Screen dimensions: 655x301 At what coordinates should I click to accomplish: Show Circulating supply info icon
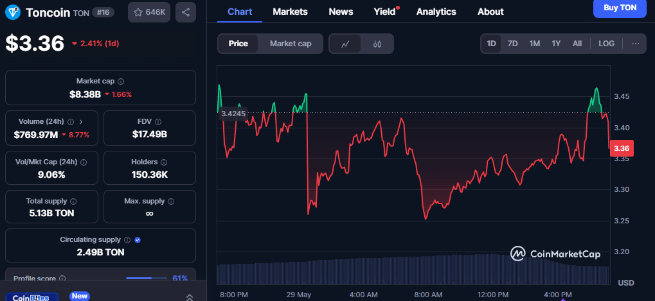[127, 240]
